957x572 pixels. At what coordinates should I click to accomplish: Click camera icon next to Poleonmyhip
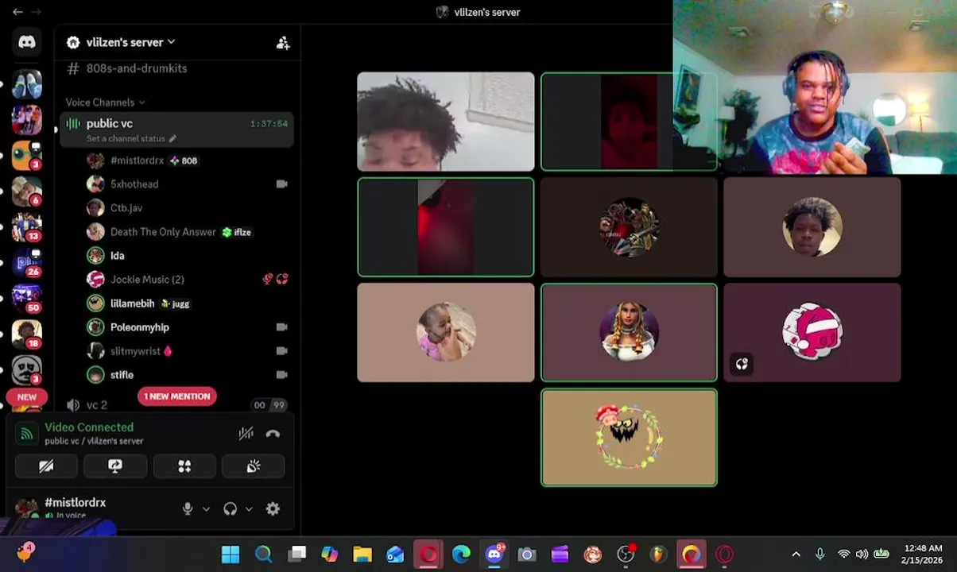(281, 327)
